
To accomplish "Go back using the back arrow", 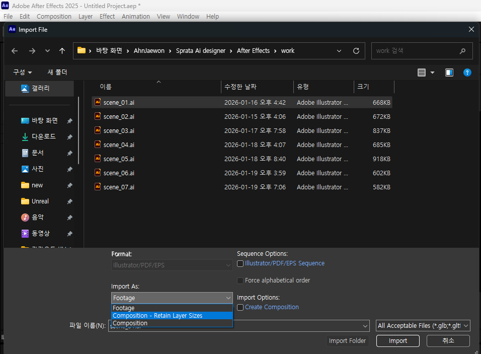I will pos(15,51).
